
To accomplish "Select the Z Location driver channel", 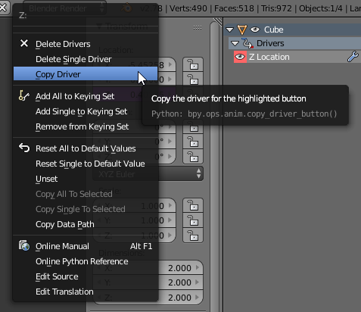I will (297, 57).
